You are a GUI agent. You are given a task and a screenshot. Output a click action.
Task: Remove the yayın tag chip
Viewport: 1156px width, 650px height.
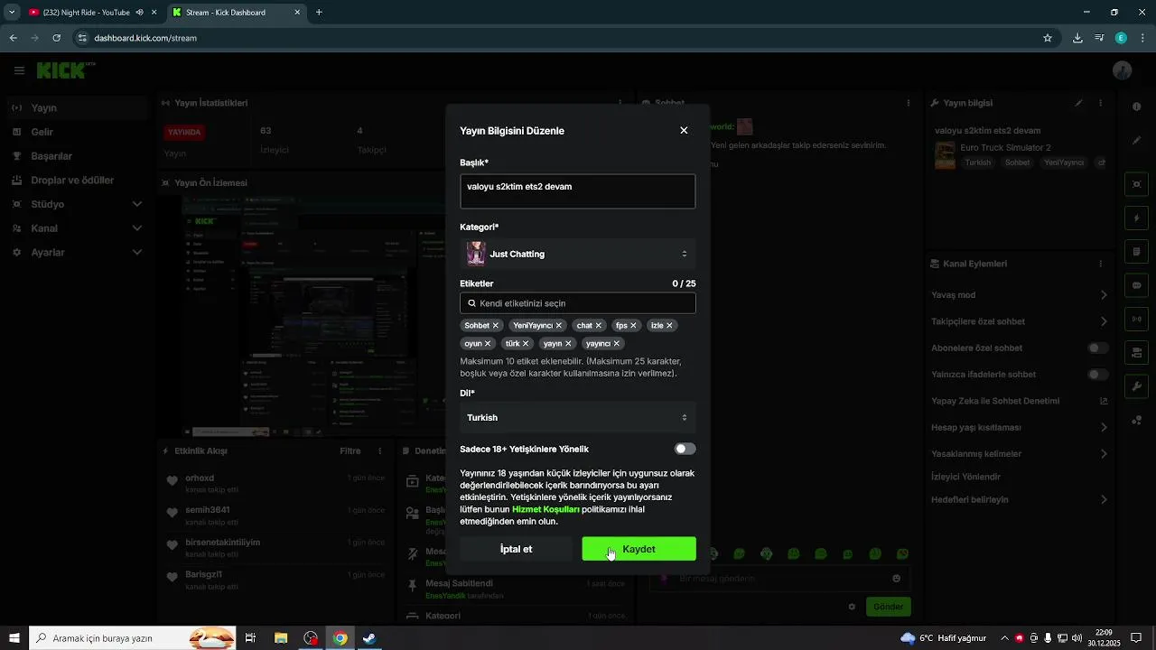[x=568, y=344]
